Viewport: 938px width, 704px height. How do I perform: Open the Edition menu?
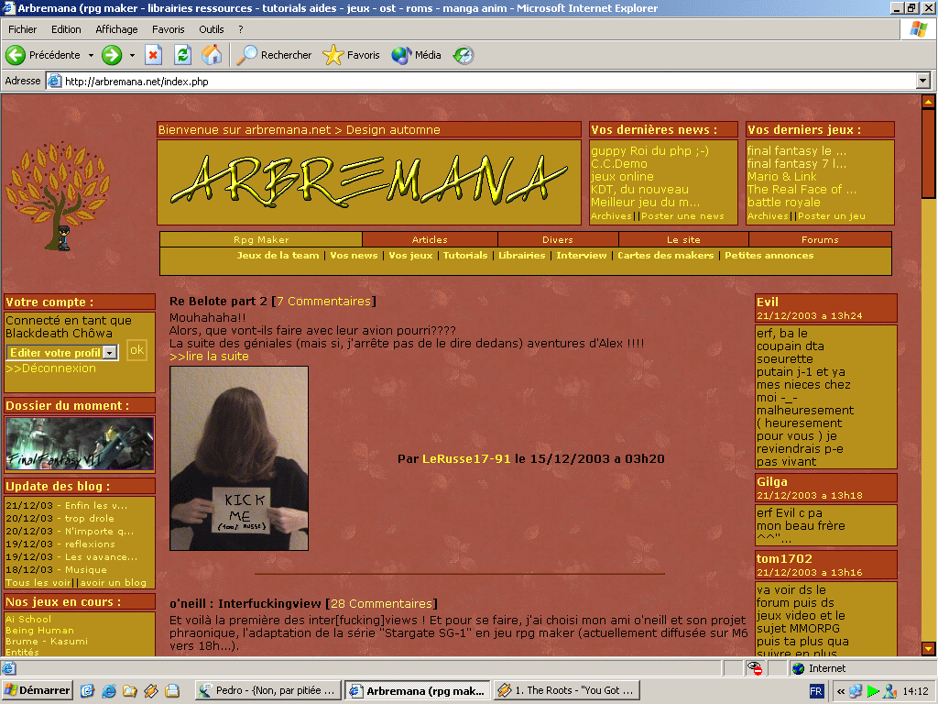(x=66, y=29)
